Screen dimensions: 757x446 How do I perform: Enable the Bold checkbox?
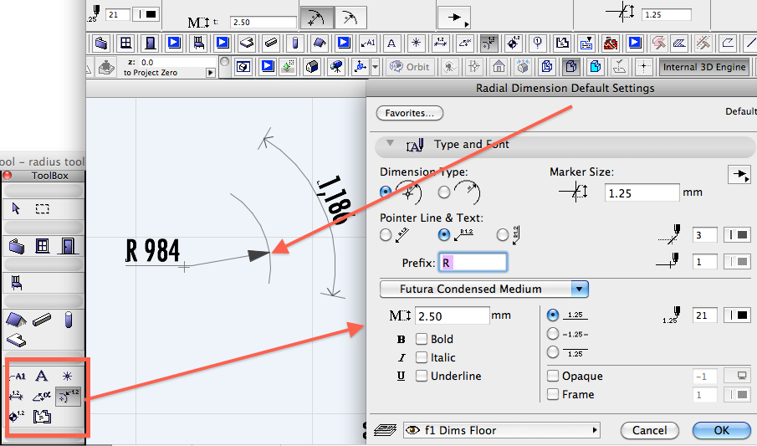(421, 339)
